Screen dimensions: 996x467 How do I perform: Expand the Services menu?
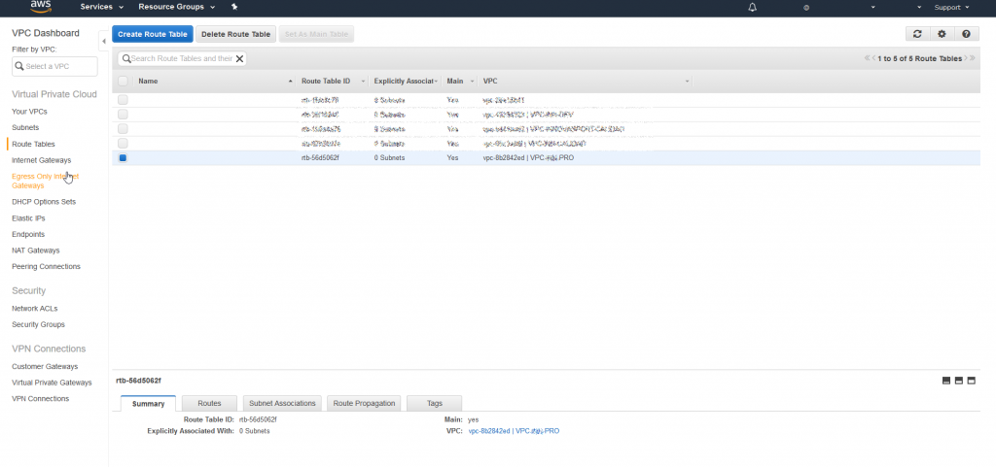tap(100, 7)
